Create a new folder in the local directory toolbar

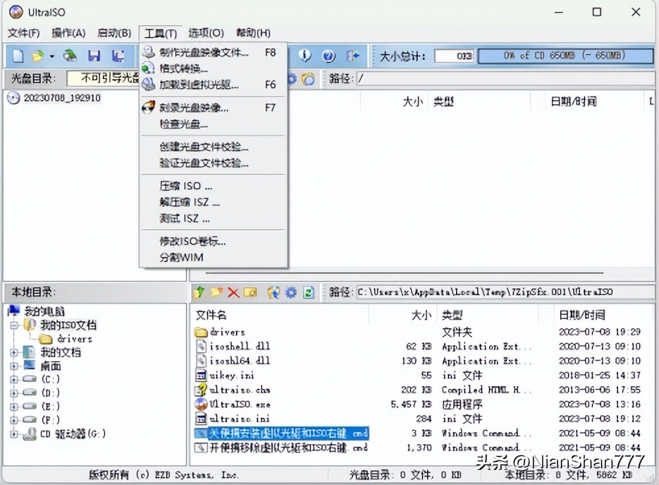tap(215, 292)
